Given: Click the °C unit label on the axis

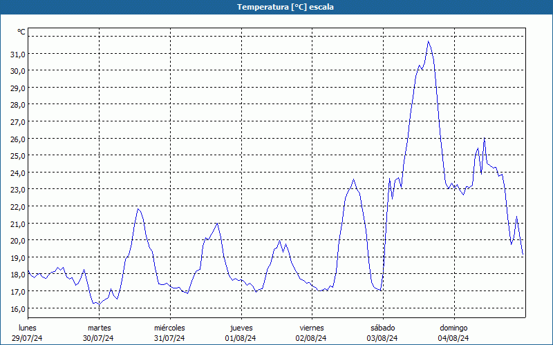Looking at the screenshot, I should 21,32.
